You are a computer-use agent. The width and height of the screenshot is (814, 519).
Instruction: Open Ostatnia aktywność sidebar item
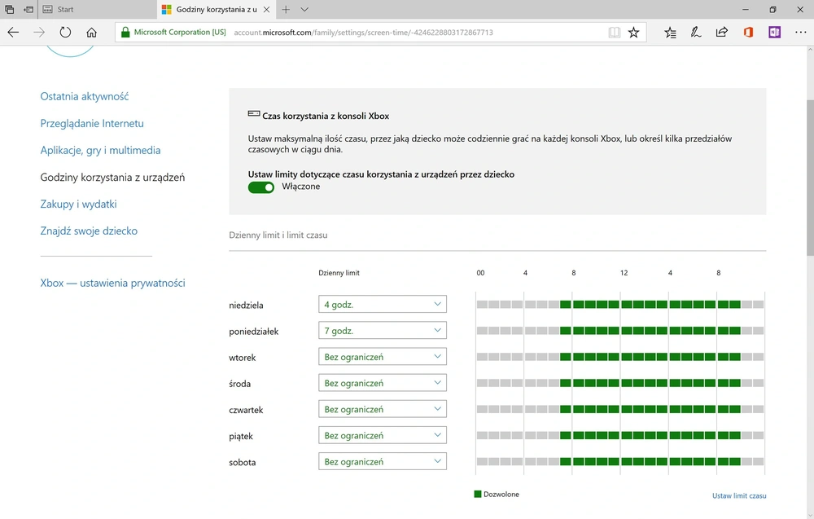click(x=85, y=96)
